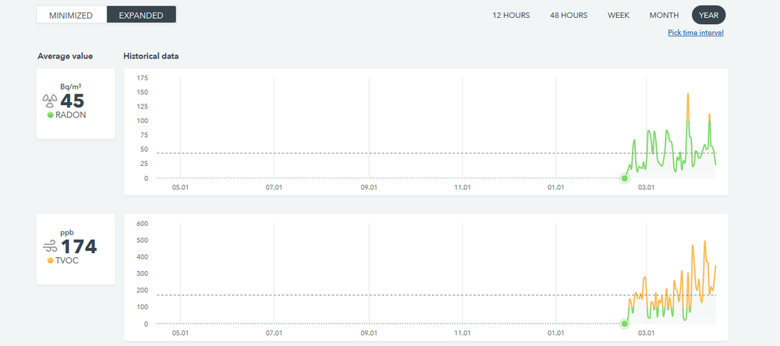Click the 03.01 label on radon chart axis
The height and width of the screenshot is (346, 780).
tap(646, 187)
